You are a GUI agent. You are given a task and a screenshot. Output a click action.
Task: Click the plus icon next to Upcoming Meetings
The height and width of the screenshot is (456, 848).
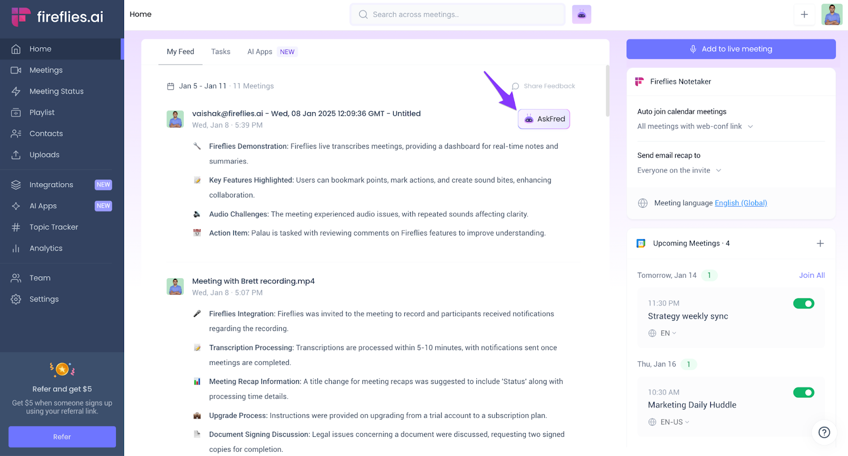(820, 243)
